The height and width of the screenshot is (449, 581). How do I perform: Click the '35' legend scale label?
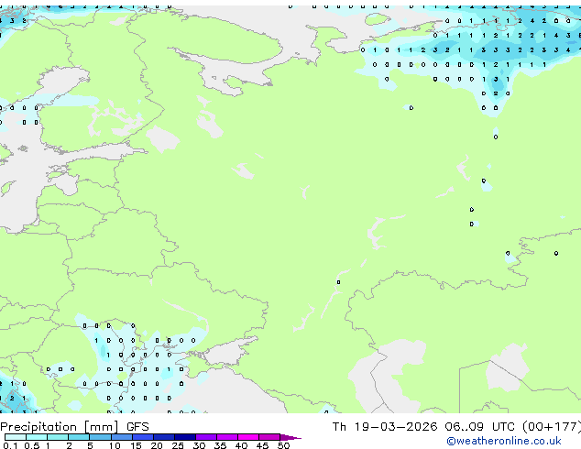pyautogui.click(x=220, y=445)
